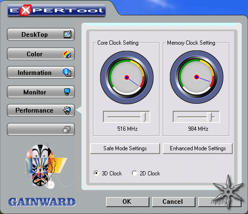Confirm with the OK button

127,201
